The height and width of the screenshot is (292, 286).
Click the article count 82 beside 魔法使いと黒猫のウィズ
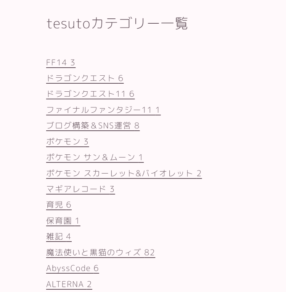click(x=149, y=253)
